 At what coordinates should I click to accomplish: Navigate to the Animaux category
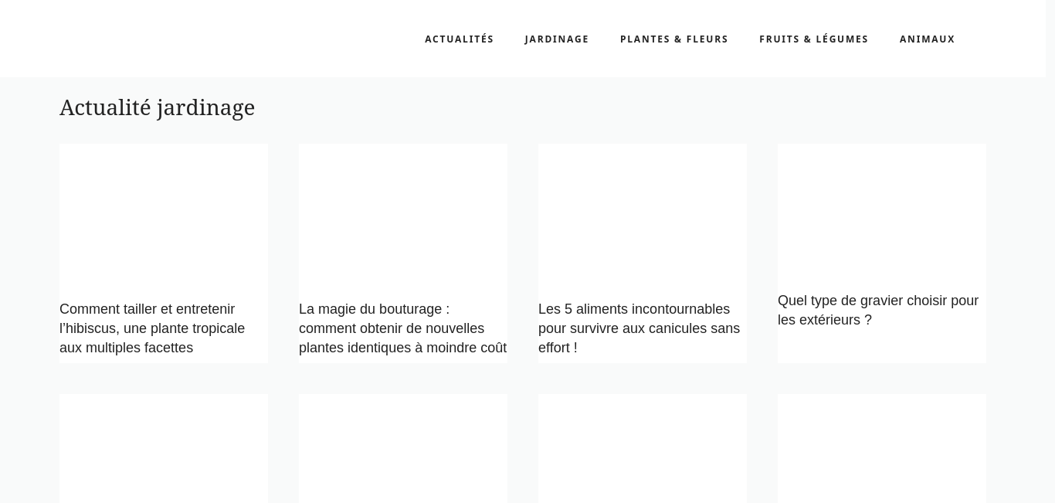click(x=927, y=39)
